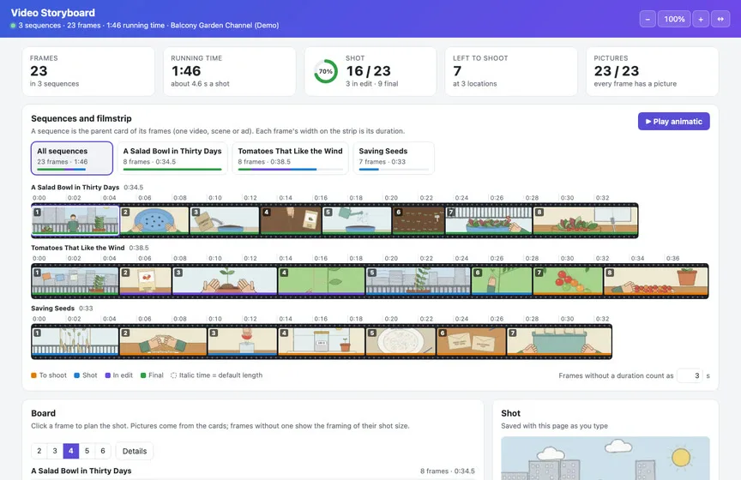The image size is (741, 480).
Task: Click the fit-width arrows button
Action: [x=720, y=19]
